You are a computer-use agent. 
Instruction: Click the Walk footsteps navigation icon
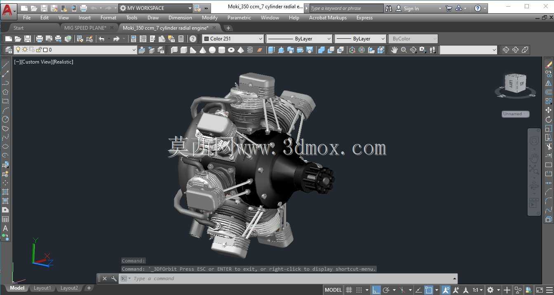pyautogui.click(x=432, y=50)
